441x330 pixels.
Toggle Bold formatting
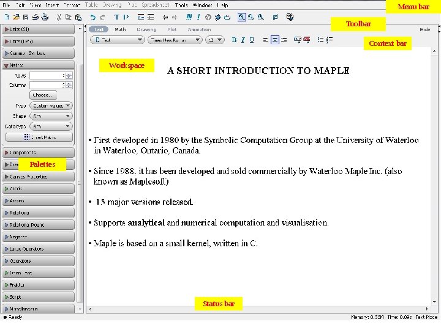click(x=234, y=40)
